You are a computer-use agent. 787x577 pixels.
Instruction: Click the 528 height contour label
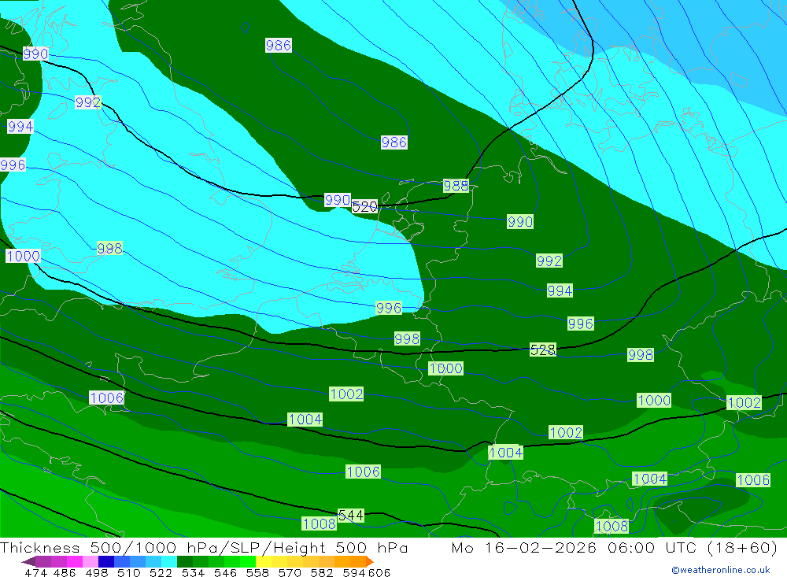(x=542, y=350)
